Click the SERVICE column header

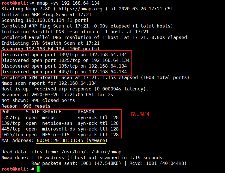[x=52, y=112]
